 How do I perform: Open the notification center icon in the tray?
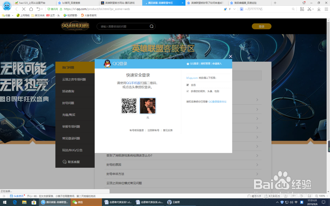coord(323,202)
